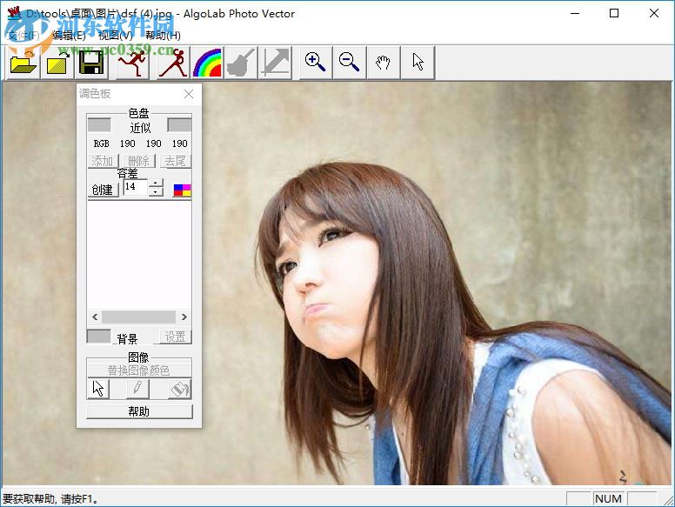Maximize the AlgoLab Photo Vector window
The image size is (675, 507).
tap(614, 13)
